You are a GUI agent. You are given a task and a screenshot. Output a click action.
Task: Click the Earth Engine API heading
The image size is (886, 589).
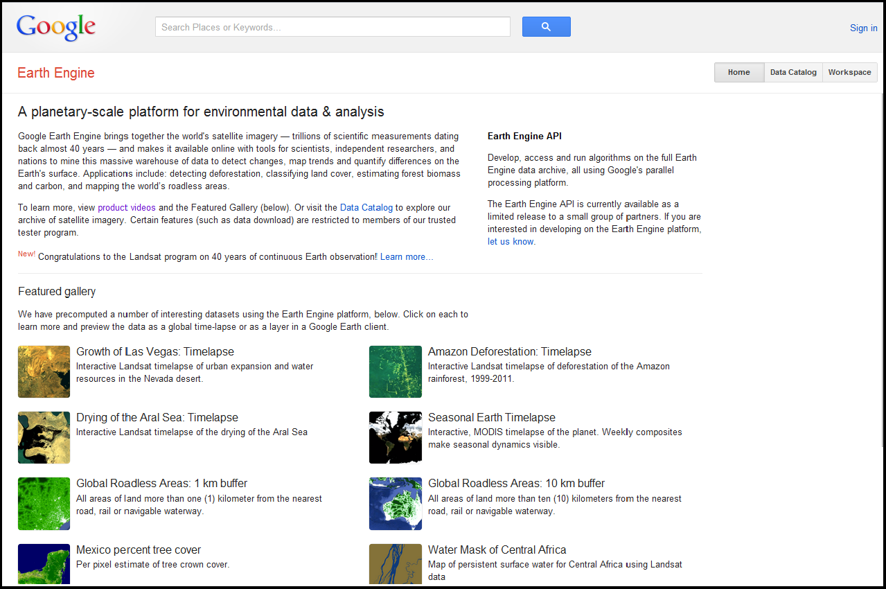point(524,137)
